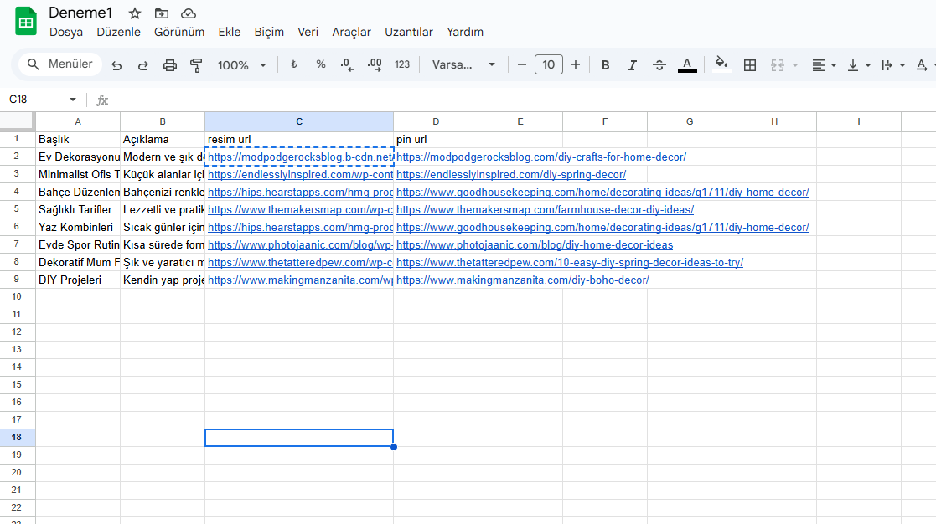The image size is (936, 524).
Task: Open modpodgerocksblog diy-crafts-for-home-decor link
Action: click(x=541, y=157)
